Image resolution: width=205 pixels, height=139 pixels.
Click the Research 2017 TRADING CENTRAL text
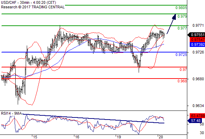pyautogui.click(x=33, y=7)
